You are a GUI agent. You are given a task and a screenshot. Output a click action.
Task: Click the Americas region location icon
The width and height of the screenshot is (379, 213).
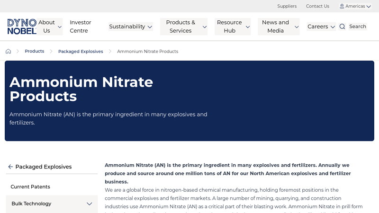pyautogui.click(x=342, y=6)
